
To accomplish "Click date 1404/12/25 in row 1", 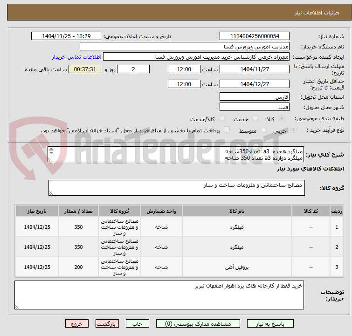I will tap(37, 227).
